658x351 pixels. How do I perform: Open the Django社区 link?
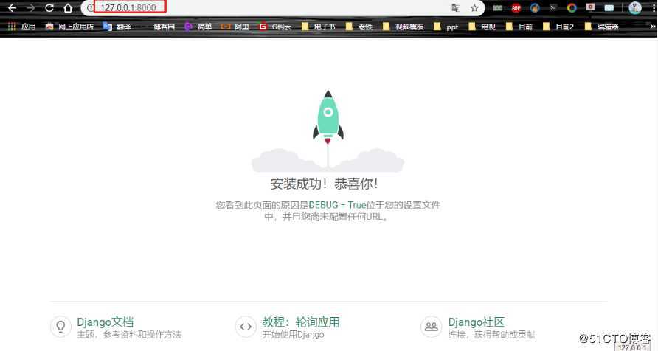click(x=477, y=322)
